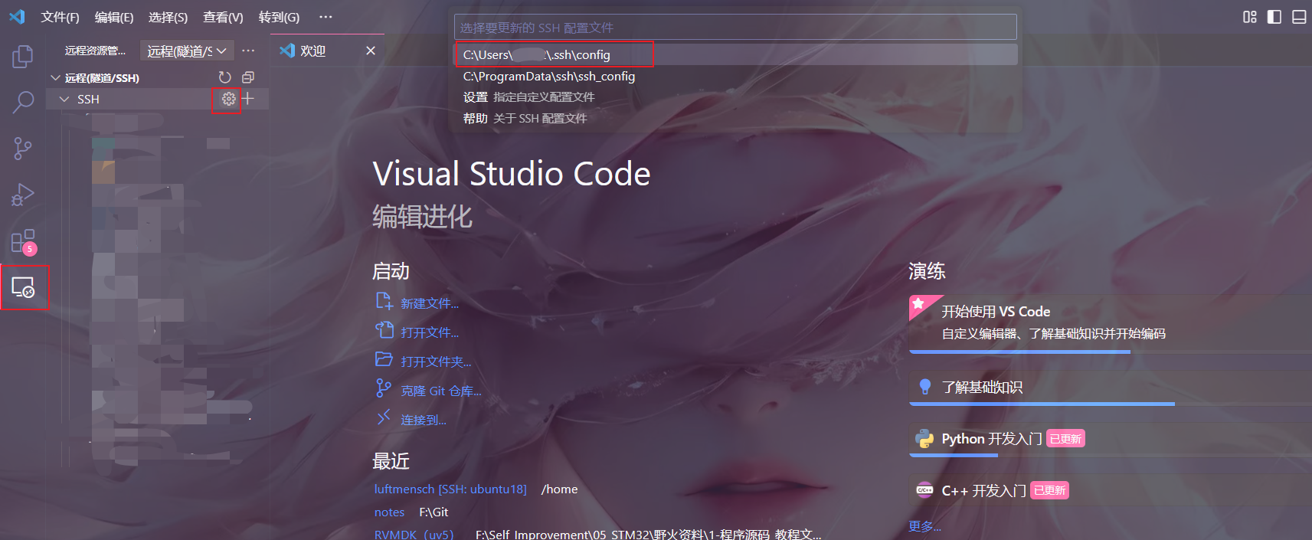Open the 转到(G) menu

[279, 17]
